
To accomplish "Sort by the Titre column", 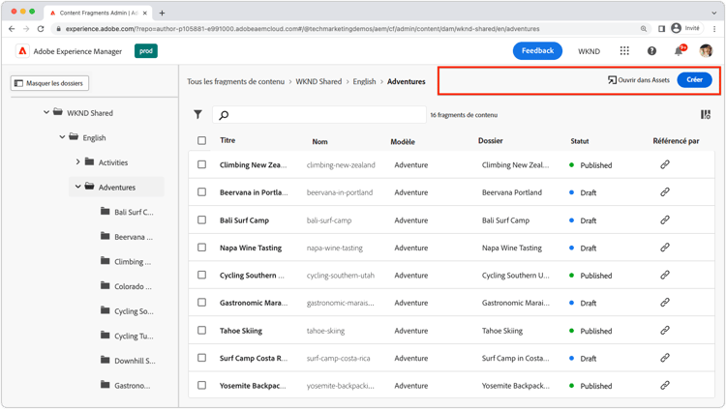I will 227,140.
